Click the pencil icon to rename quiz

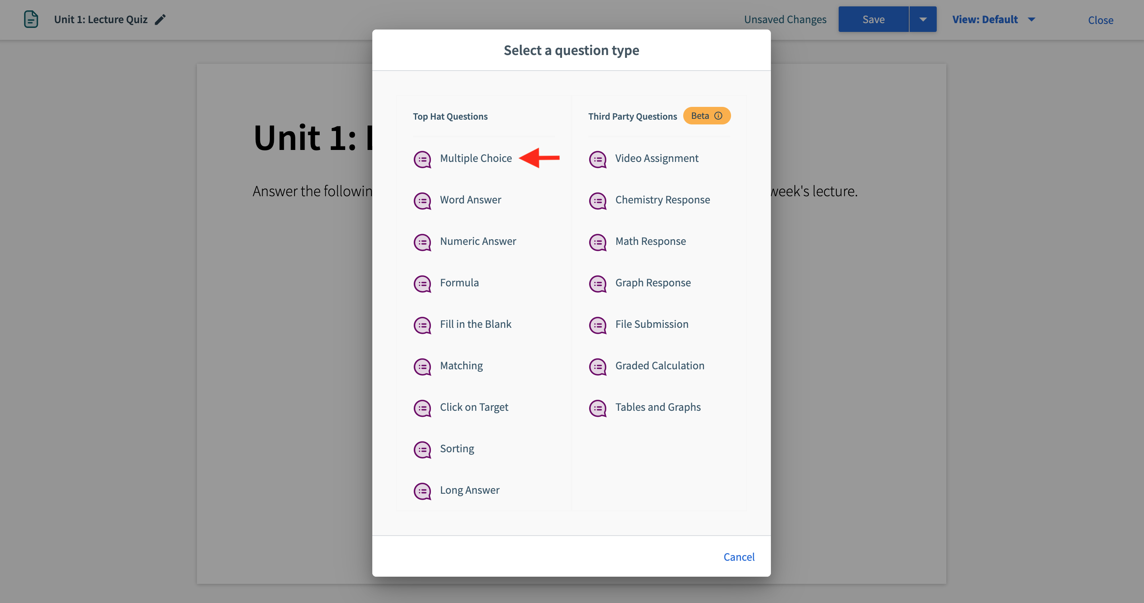(160, 19)
